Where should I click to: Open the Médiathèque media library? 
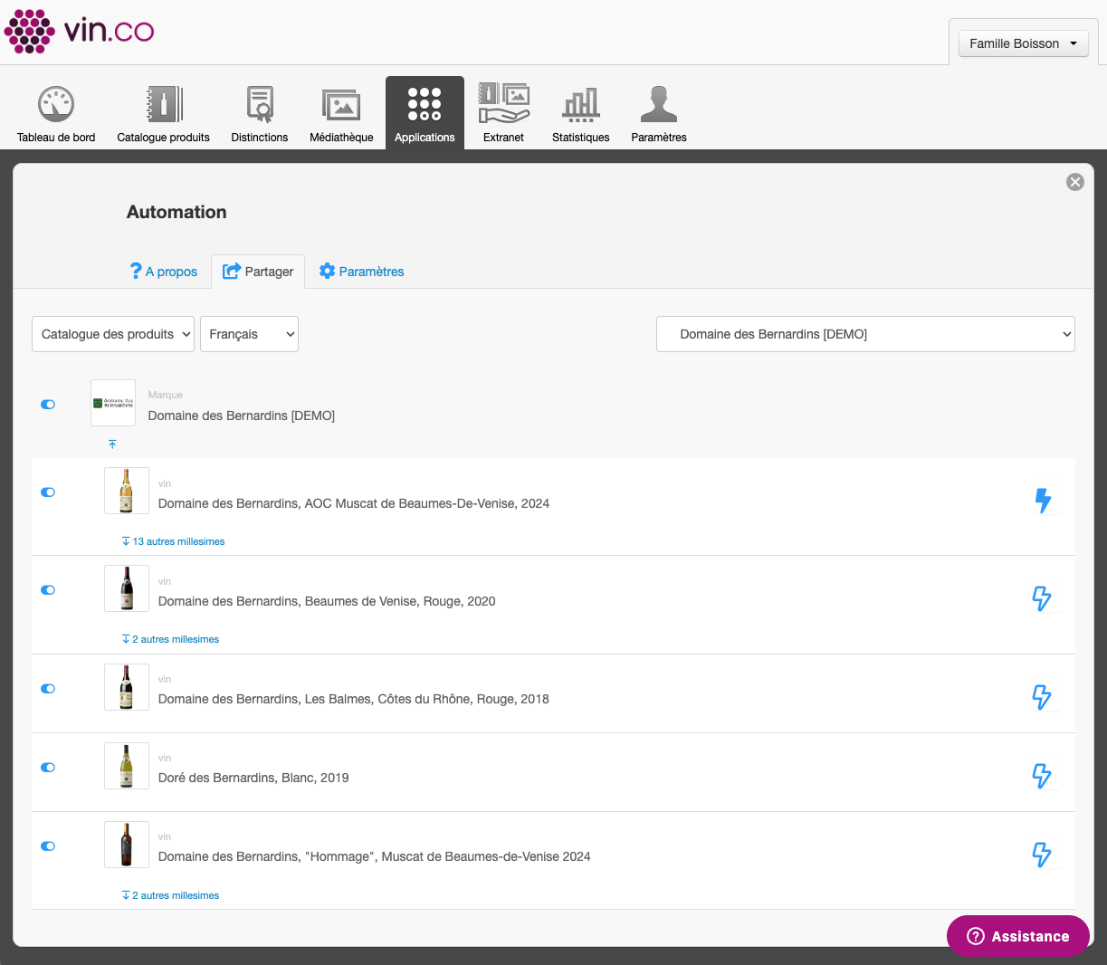pos(341,113)
